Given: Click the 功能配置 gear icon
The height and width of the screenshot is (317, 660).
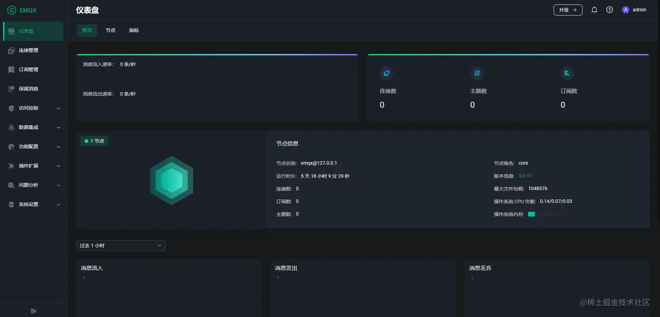Looking at the screenshot, I should [x=11, y=147].
